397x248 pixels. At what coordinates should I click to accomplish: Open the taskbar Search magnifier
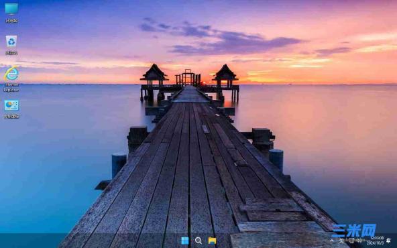point(198,241)
